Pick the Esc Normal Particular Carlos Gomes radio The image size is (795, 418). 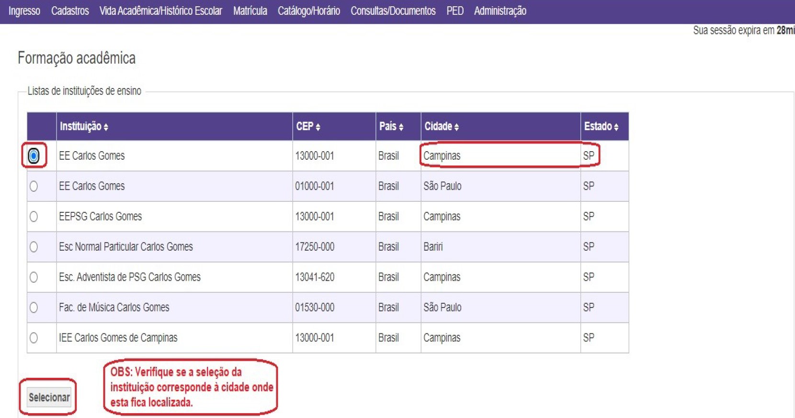34,247
